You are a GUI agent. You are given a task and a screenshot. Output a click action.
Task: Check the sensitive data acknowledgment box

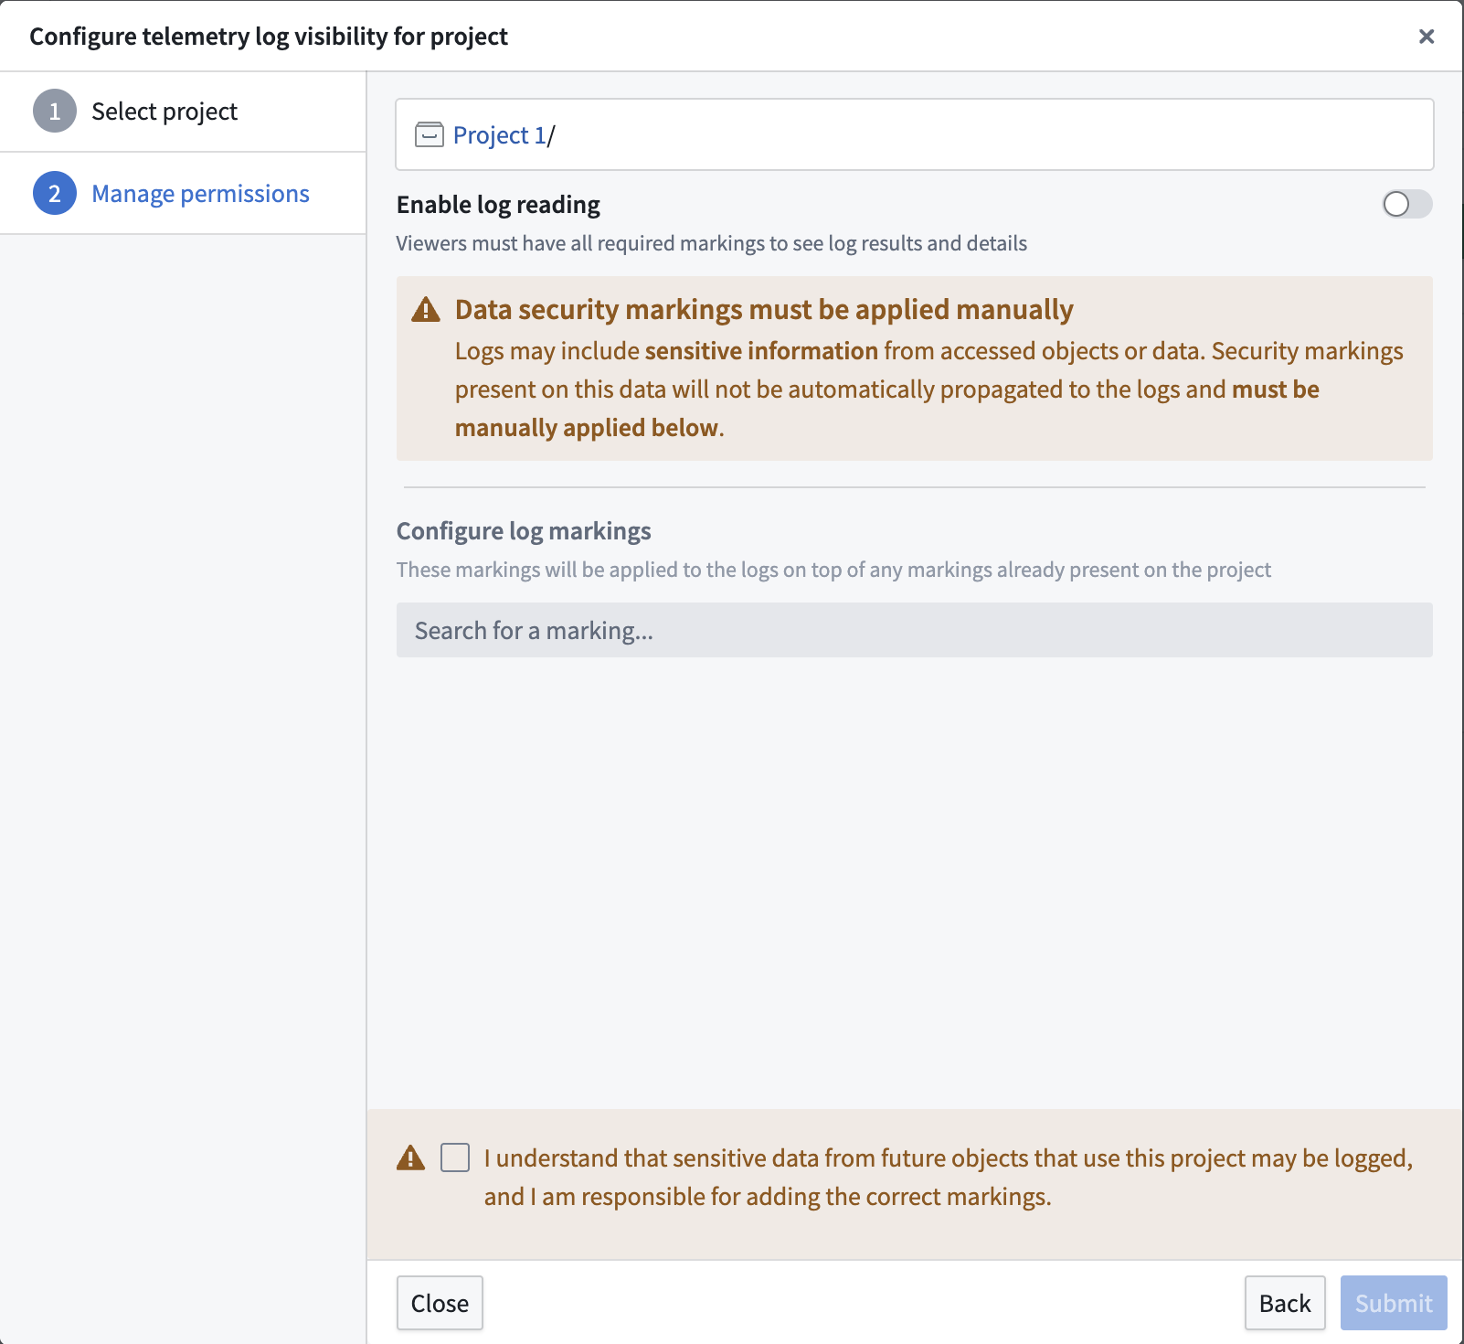(x=454, y=1157)
